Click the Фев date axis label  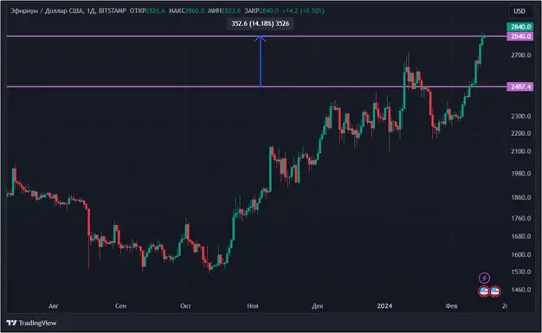pyautogui.click(x=451, y=305)
